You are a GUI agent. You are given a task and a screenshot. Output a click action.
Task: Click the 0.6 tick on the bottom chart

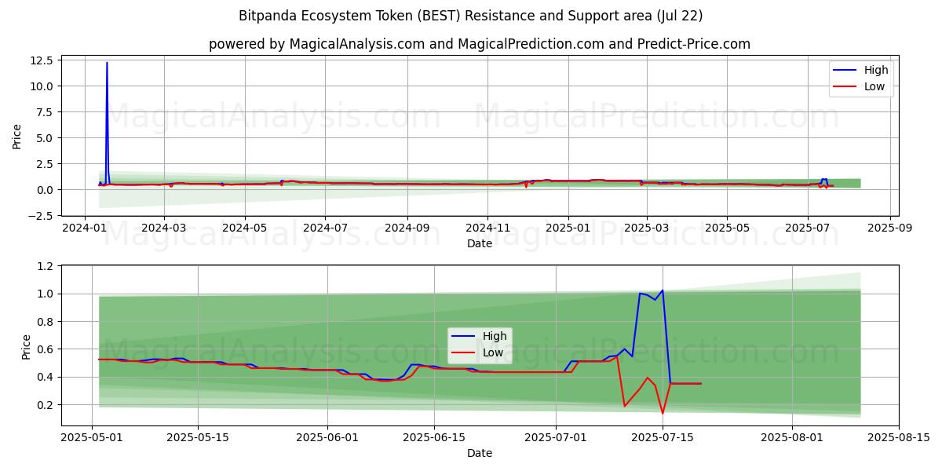(45, 349)
